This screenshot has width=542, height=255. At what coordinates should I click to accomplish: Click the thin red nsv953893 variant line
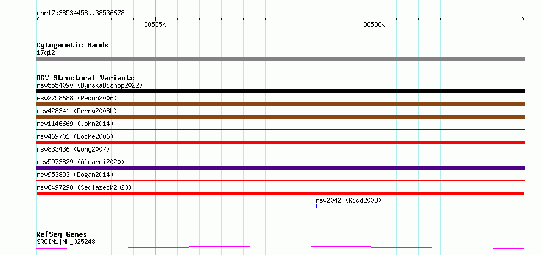tap(280, 180)
